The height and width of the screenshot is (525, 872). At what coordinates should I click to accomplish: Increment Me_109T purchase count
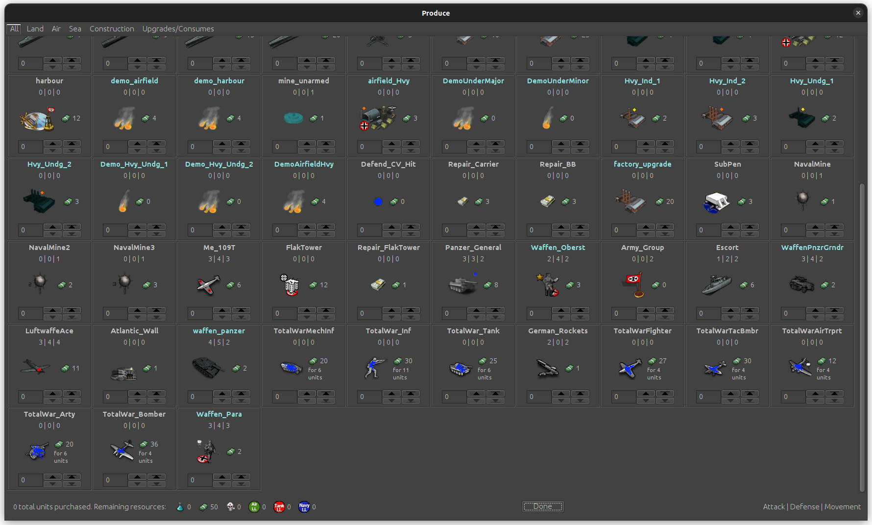[222, 310]
